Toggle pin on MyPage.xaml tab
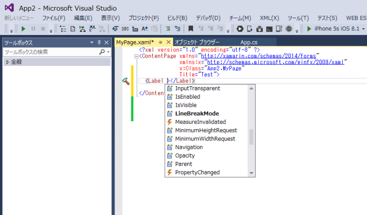The width and height of the screenshot is (367, 215). pos(160,42)
